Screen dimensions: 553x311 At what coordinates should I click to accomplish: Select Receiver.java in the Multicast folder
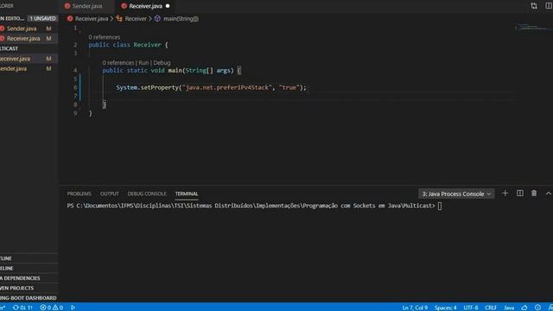click(29, 59)
